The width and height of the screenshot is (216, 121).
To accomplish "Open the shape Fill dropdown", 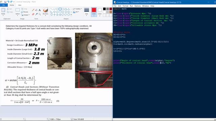I will coord(76,12).
